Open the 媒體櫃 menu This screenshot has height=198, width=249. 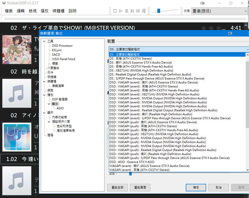click(58, 11)
